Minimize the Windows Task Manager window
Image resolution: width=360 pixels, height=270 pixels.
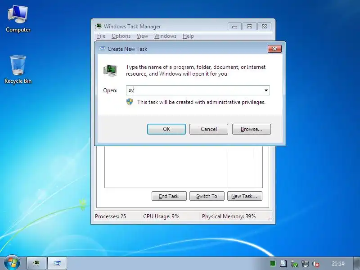[234, 27]
